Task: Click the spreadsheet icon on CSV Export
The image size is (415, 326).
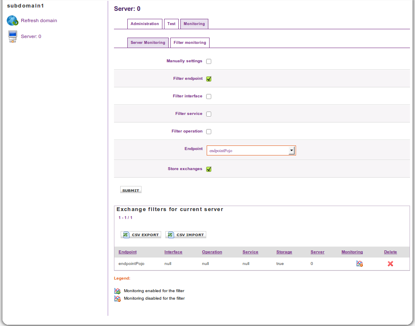Action: (126, 235)
